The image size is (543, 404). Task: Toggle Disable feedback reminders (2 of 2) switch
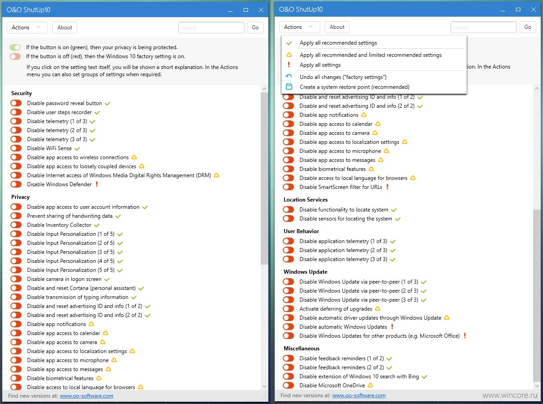tap(289, 367)
